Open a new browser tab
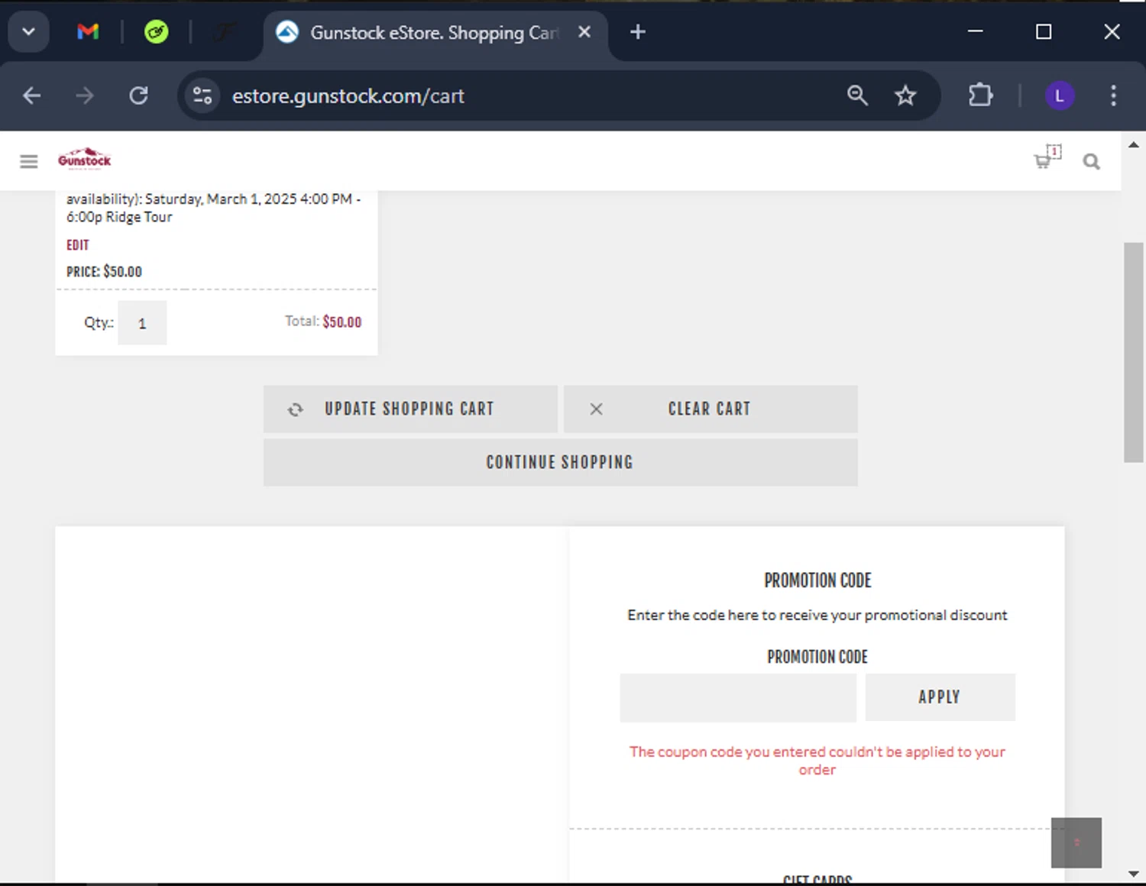This screenshot has width=1146, height=886. coord(638,32)
